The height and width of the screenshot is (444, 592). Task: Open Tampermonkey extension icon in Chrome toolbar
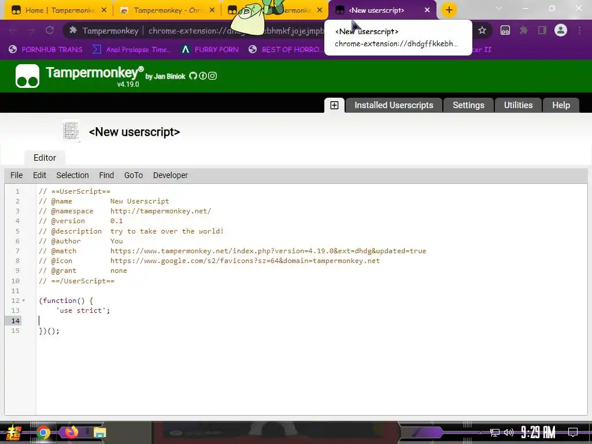click(x=505, y=30)
